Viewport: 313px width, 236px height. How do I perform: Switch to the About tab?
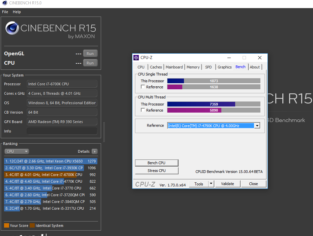[255, 67]
